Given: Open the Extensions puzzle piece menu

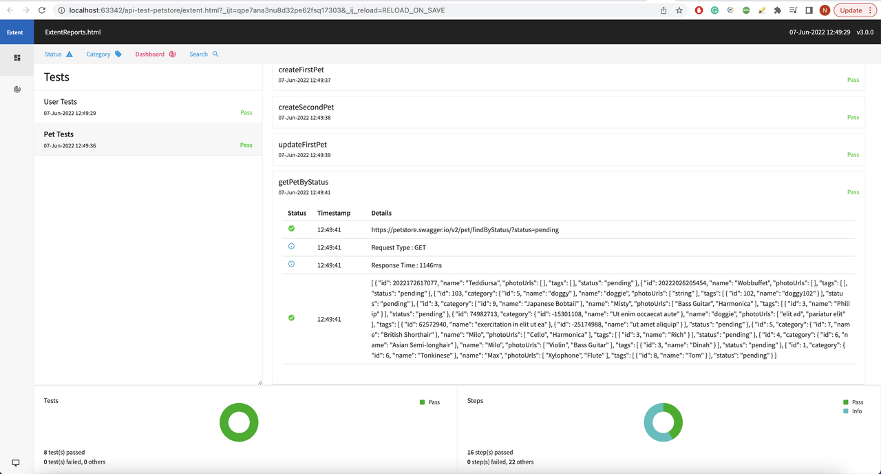Looking at the screenshot, I should click(x=778, y=10).
